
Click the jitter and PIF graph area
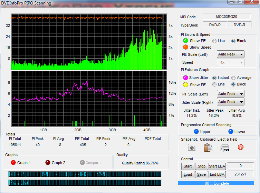[x=89, y=99]
